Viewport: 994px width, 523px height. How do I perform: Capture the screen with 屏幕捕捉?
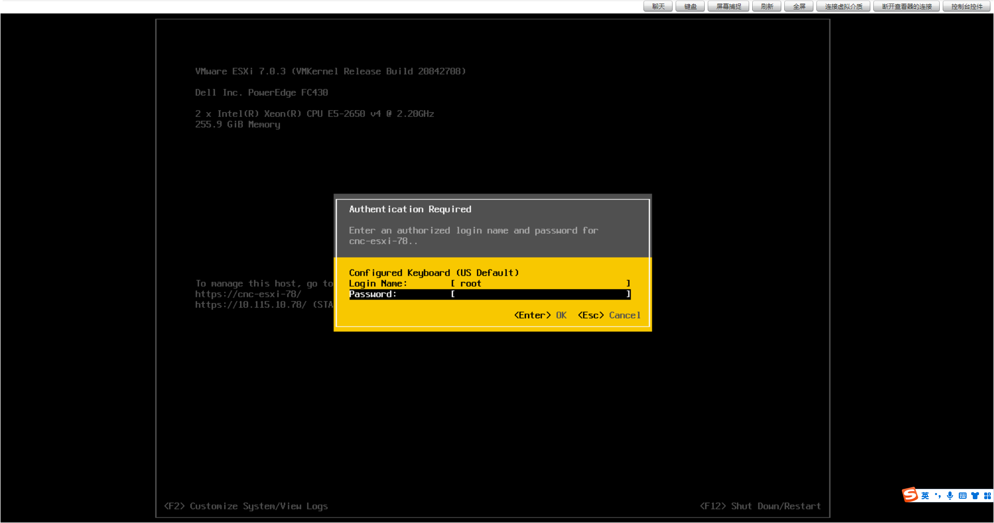[x=728, y=6]
